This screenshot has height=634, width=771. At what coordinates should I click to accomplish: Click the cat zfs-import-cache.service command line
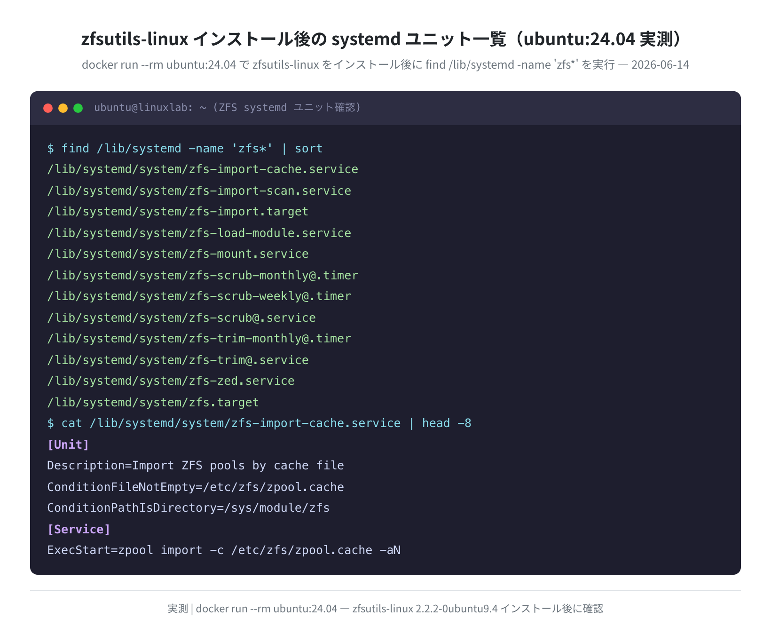click(259, 423)
